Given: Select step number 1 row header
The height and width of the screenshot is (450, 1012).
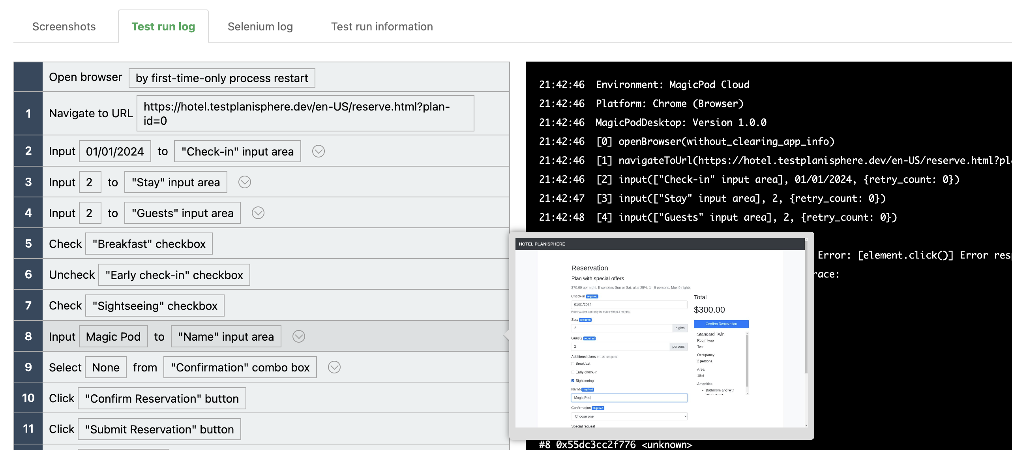Looking at the screenshot, I should tap(28, 114).
